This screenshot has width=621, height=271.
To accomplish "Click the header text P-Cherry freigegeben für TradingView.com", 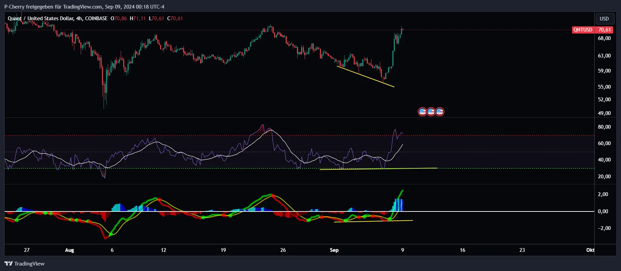I will pos(53,7).
